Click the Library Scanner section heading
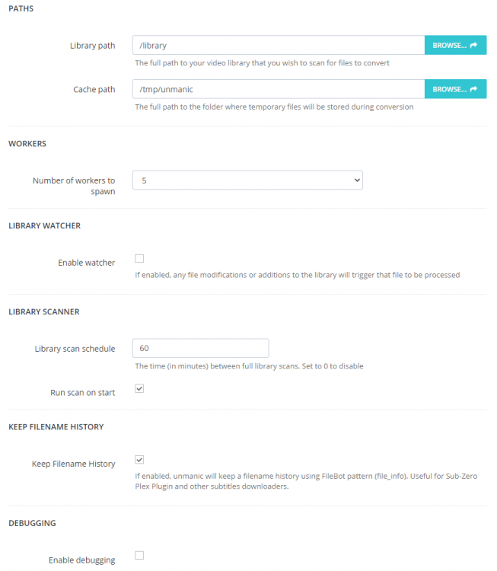This screenshot has height=571, width=497. pyautogui.click(x=44, y=311)
